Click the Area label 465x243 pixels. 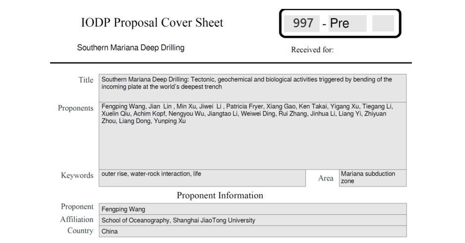pos(326,178)
